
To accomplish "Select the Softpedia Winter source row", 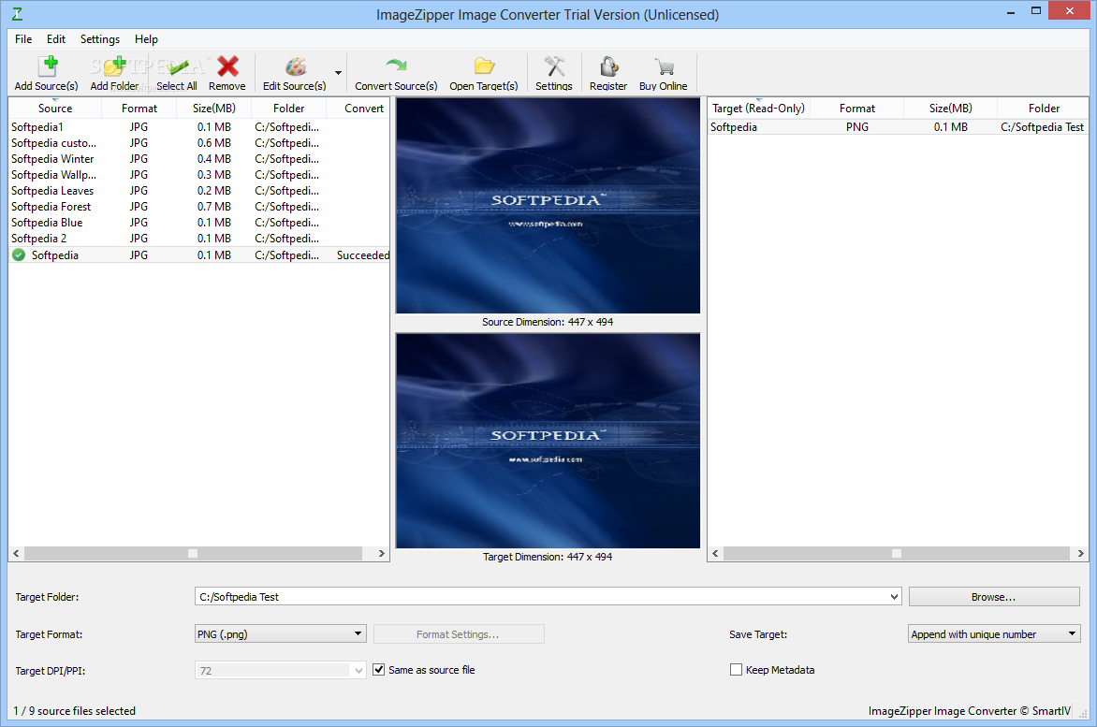I will [198, 159].
